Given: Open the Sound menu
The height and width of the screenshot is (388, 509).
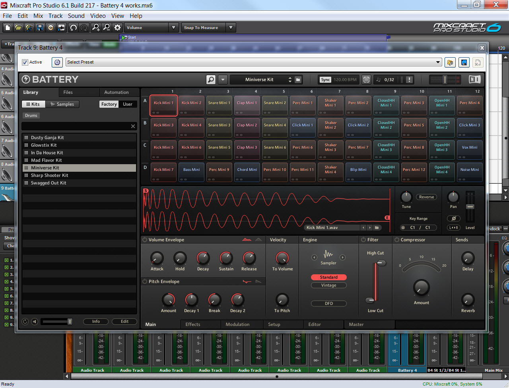Looking at the screenshot, I should [x=76, y=16].
